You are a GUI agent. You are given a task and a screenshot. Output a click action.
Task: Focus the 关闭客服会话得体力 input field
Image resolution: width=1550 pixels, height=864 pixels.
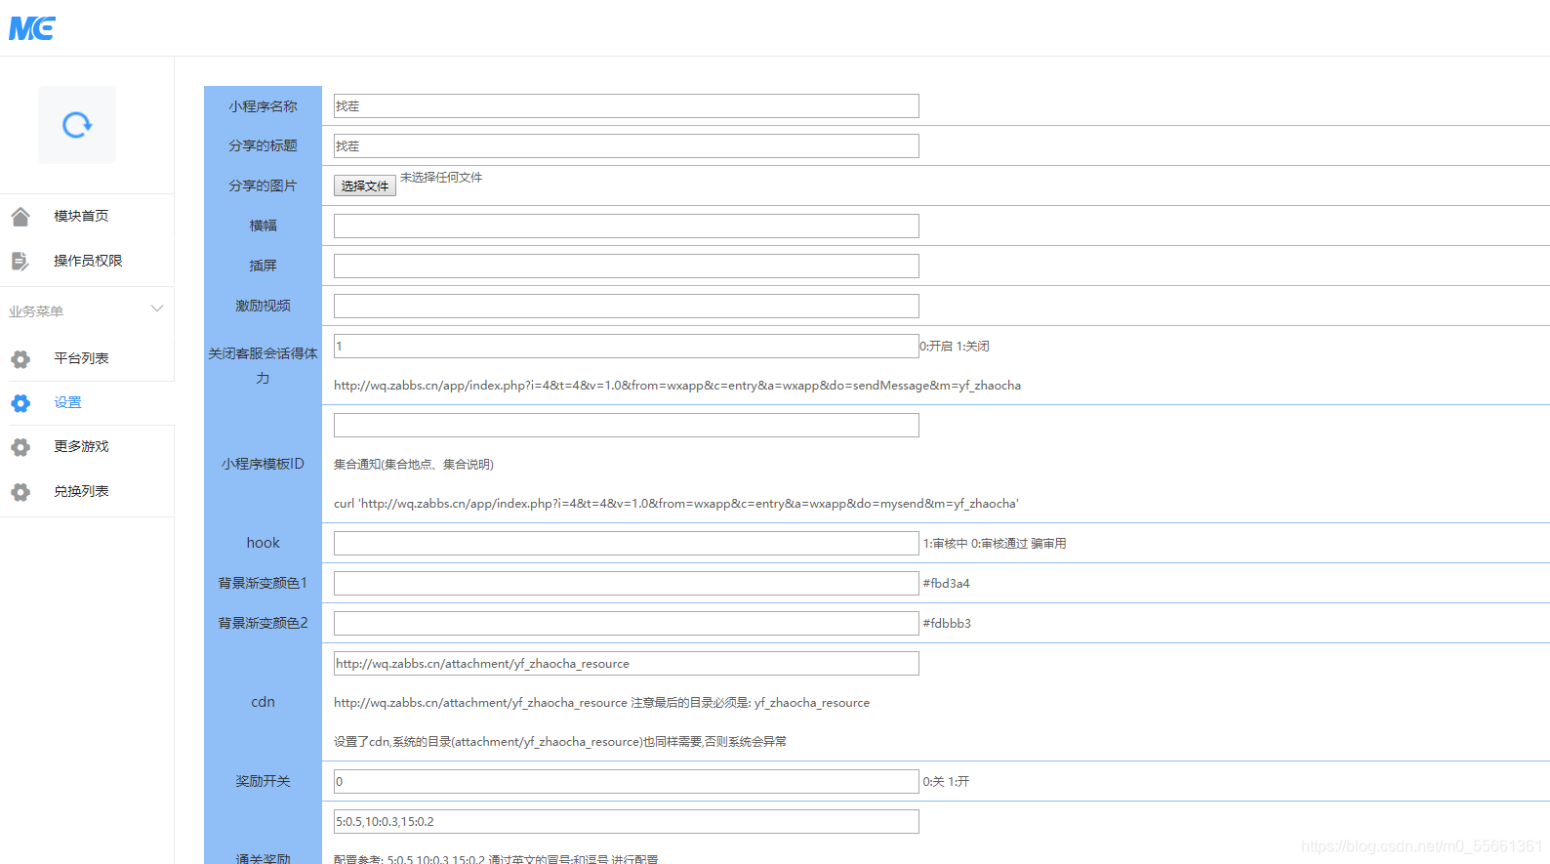(x=627, y=347)
